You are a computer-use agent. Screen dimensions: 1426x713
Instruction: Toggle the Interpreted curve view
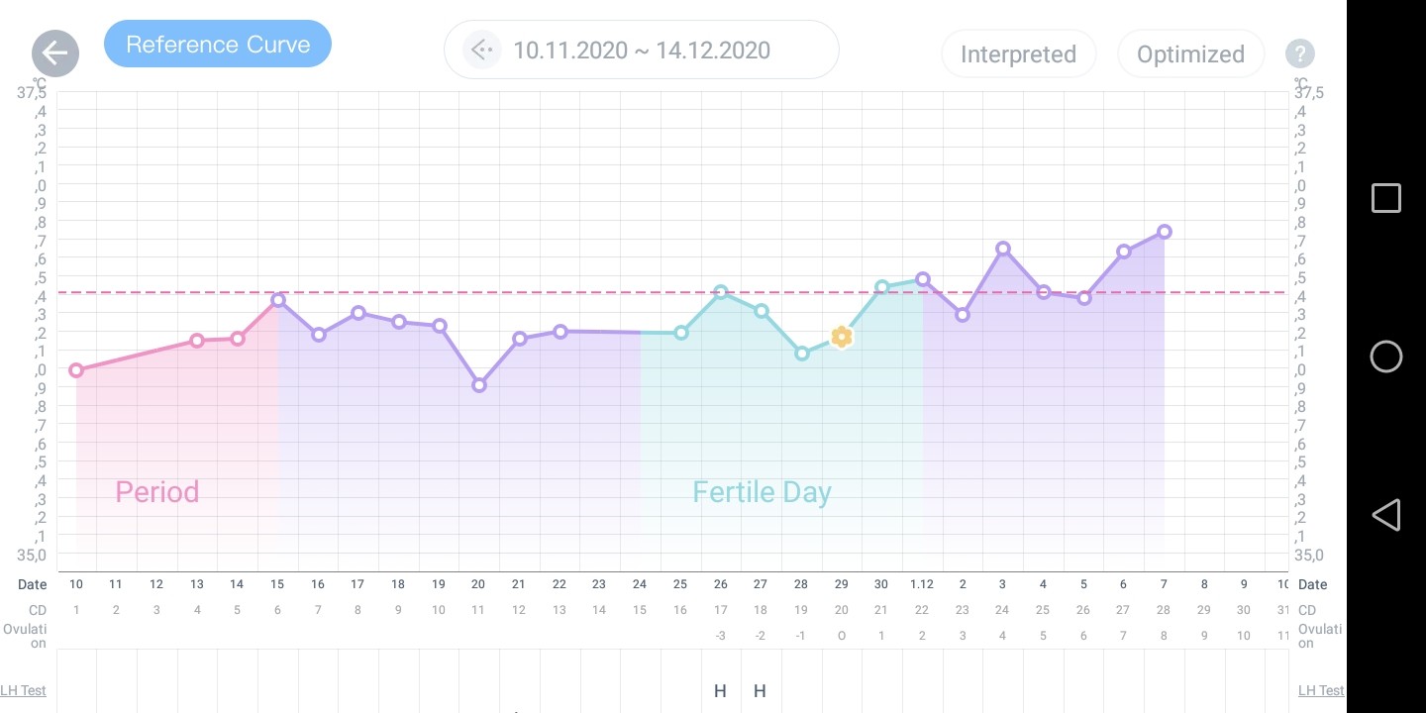click(1018, 53)
